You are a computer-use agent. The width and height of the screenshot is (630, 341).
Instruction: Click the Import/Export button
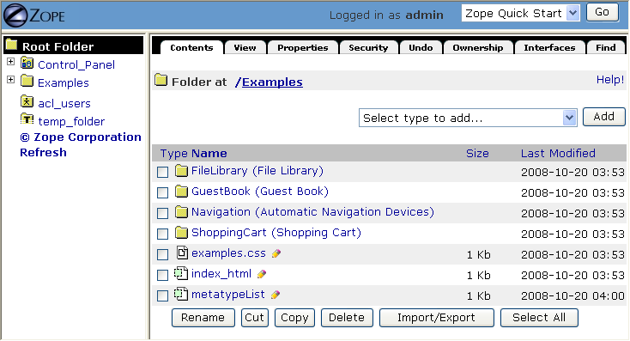(x=436, y=318)
